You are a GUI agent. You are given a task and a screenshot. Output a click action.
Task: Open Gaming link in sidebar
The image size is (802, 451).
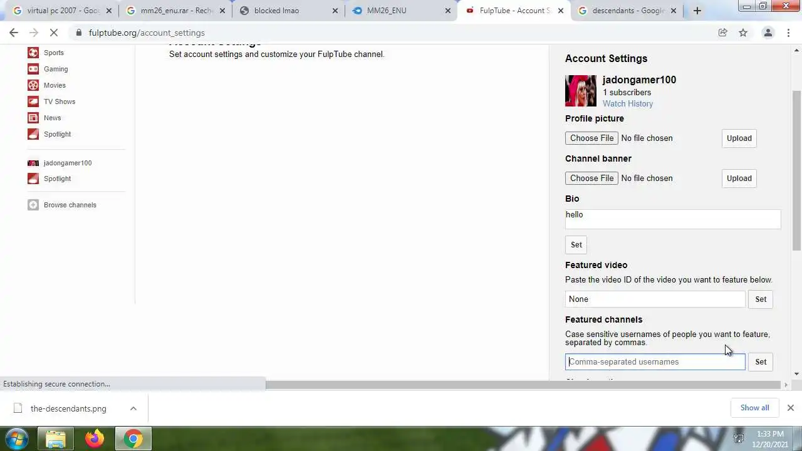tap(56, 69)
